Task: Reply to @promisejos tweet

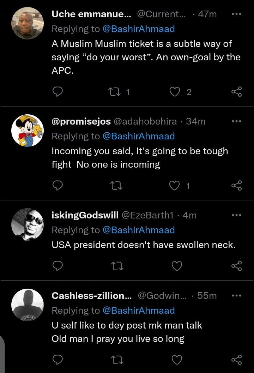Action: tap(58, 186)
